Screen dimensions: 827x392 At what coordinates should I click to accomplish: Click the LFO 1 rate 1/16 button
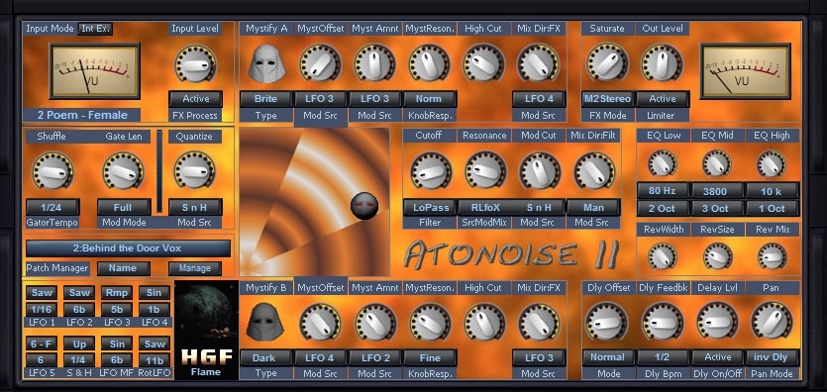tap(42, 309)
